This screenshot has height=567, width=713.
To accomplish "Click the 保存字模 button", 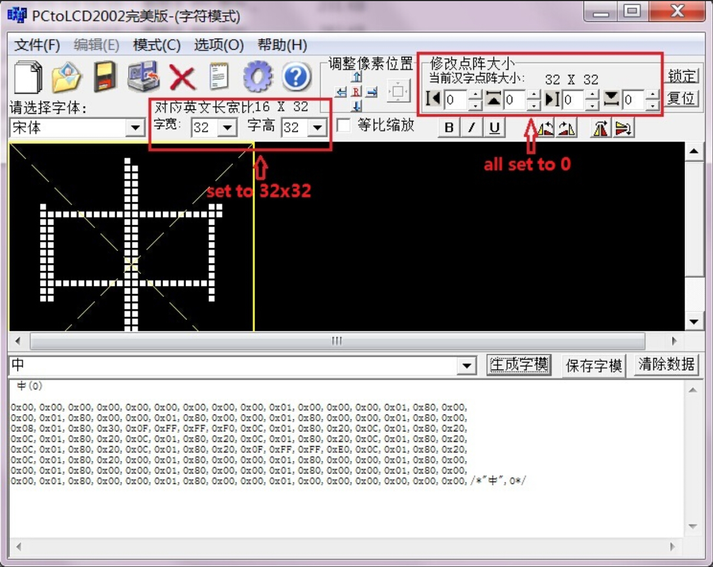I will pyautogui.click(x=594, y=365).
